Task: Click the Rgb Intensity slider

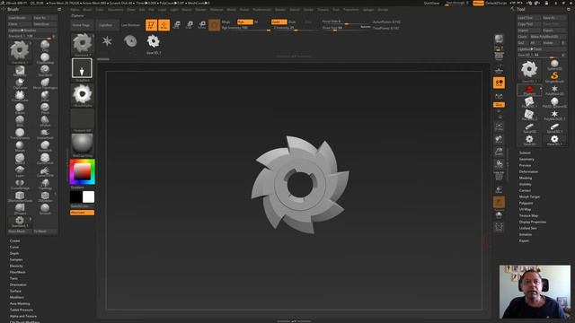Action: pos(245,28)
